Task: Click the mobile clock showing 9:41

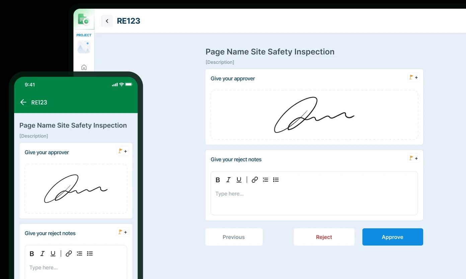Action: pyautogui.click(x=30, y=85)
